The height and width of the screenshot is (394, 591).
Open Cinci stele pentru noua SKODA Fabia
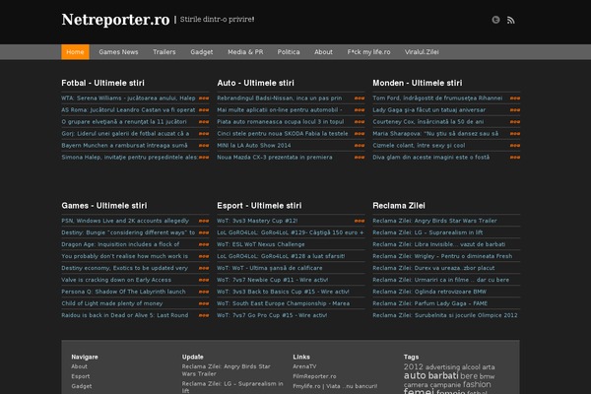tap(283, 134)
